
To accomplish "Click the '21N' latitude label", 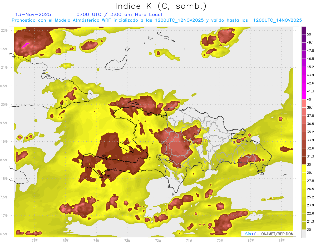I will 4,68.
